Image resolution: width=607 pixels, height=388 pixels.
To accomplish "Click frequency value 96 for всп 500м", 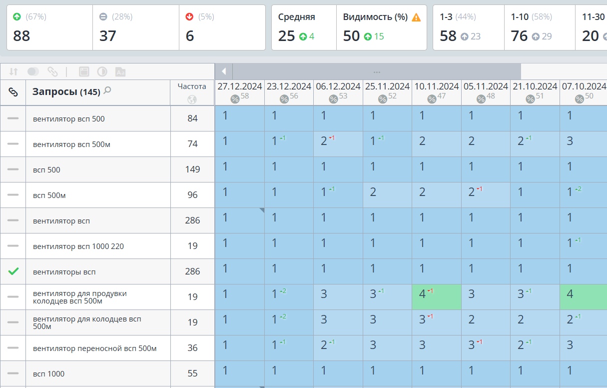I will [x=192, y=195].
